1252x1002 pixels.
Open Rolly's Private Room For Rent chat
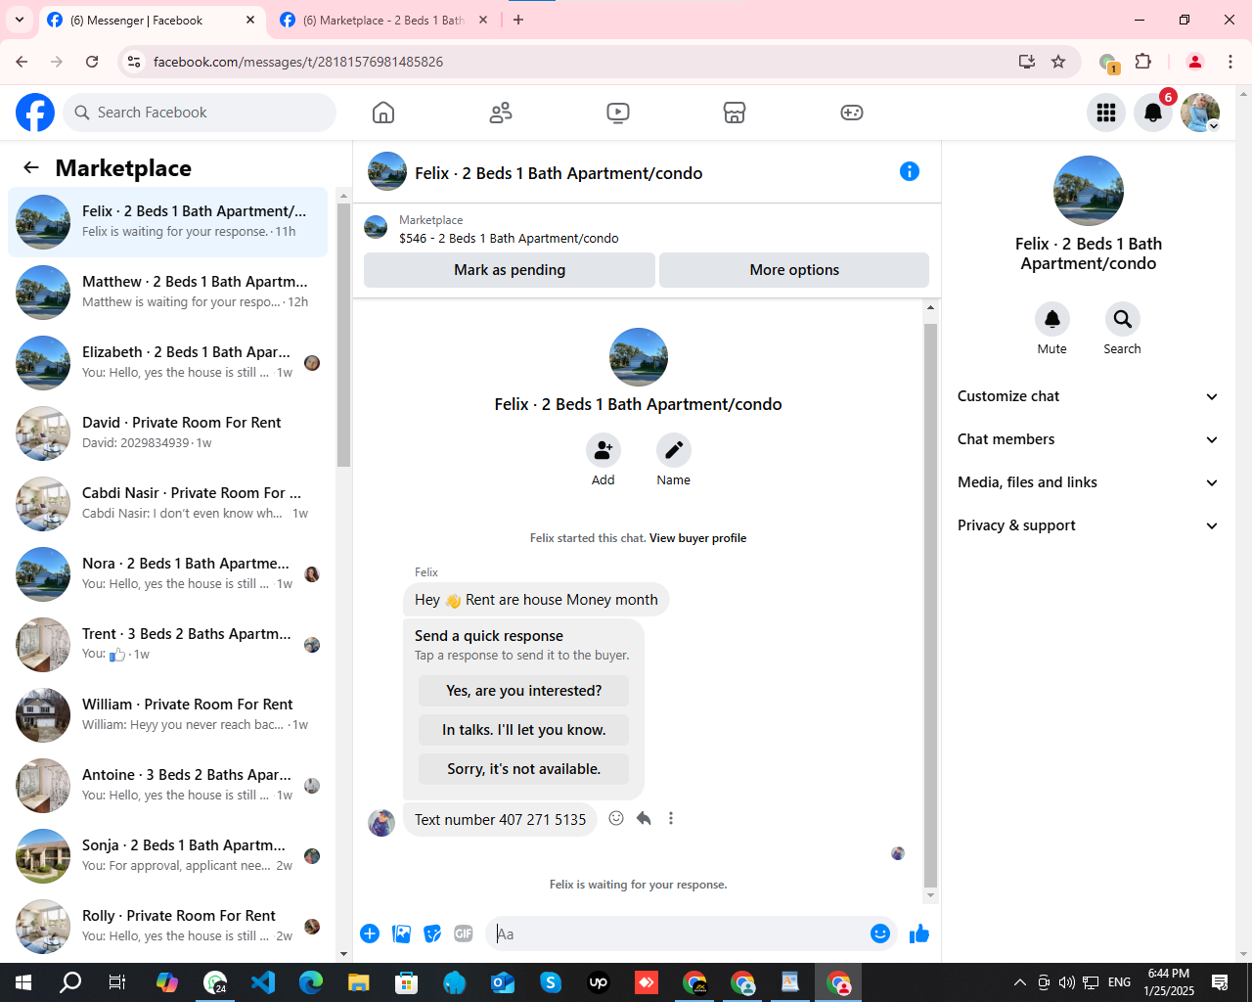click(x=168, y=927)
